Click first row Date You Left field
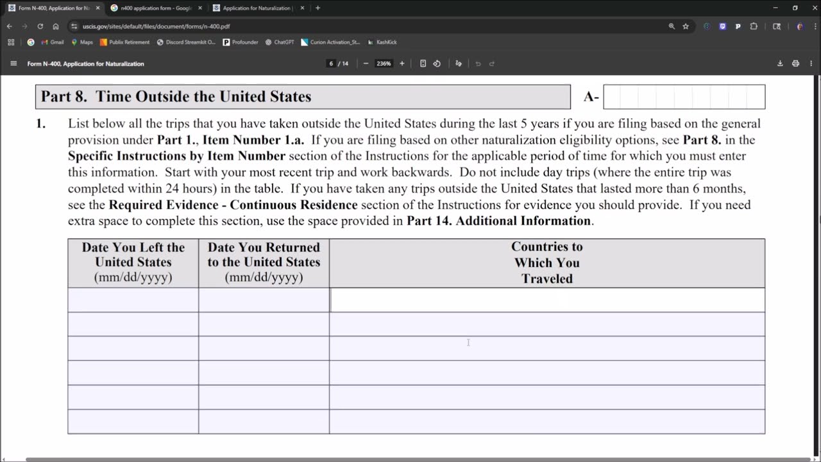 (x=133, y=300)
